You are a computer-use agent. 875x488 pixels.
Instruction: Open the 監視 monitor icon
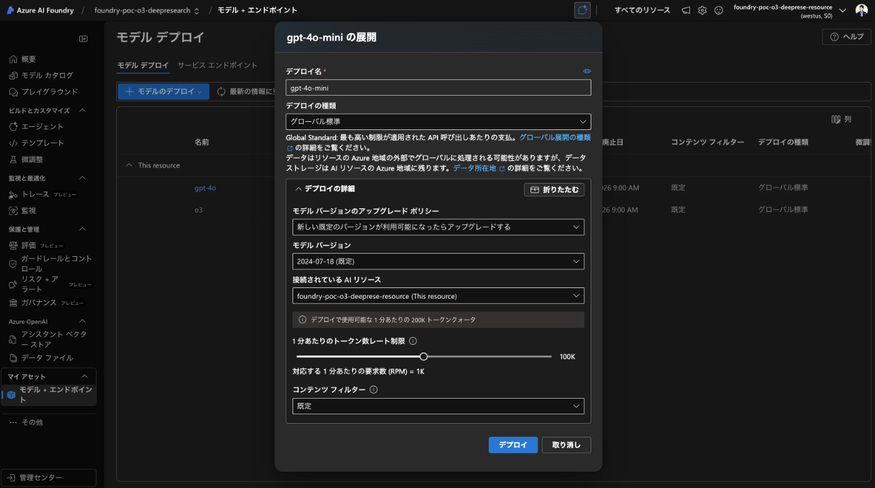coord(13,211)
